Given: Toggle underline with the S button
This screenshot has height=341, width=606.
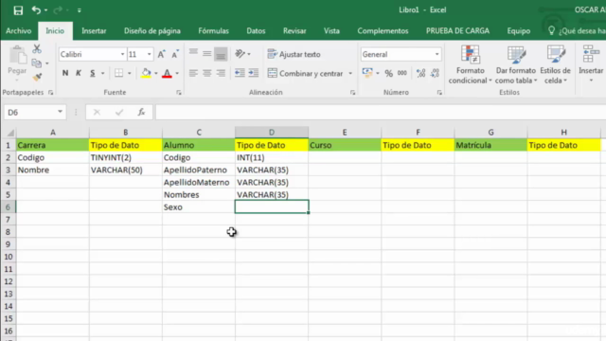Looking at the screenshot, I should [93, 73].
